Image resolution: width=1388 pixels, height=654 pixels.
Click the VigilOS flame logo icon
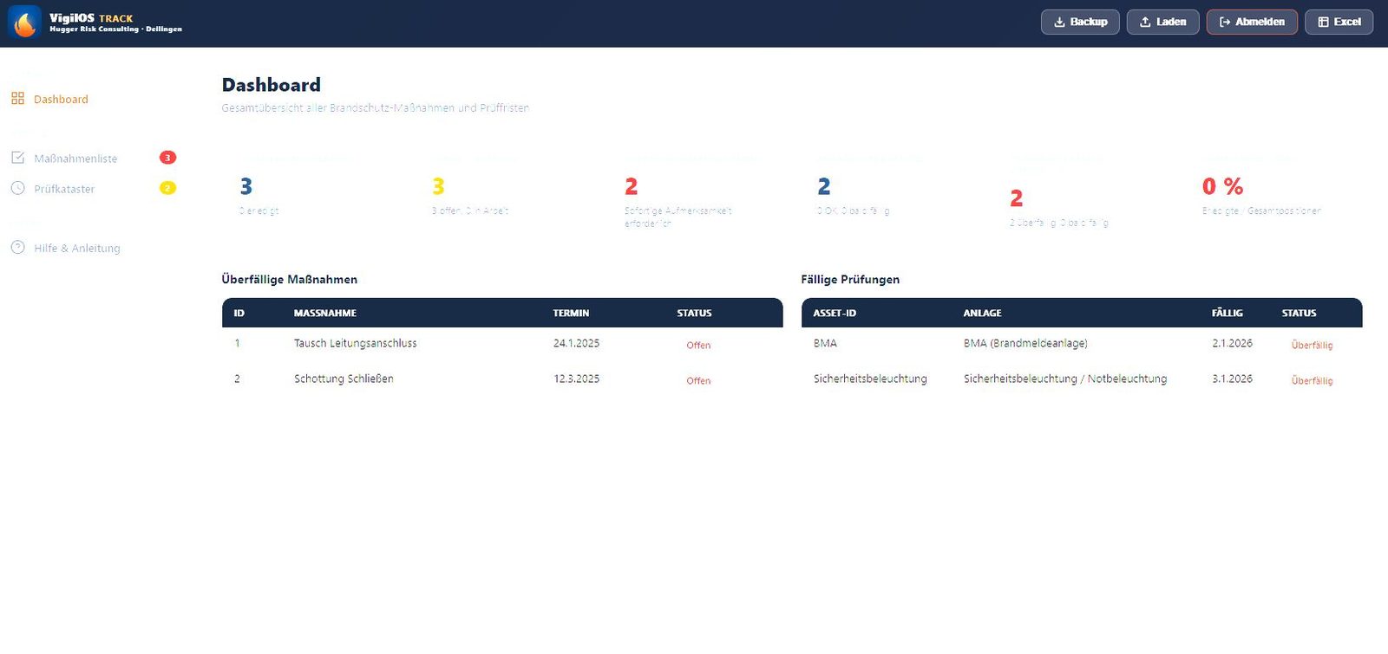pyautogui.click(x=24, y=22)
